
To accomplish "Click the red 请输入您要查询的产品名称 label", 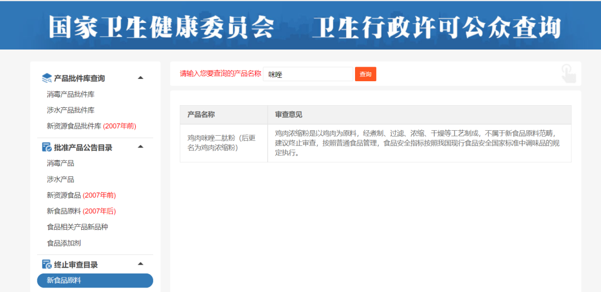I will coord(220,73).
